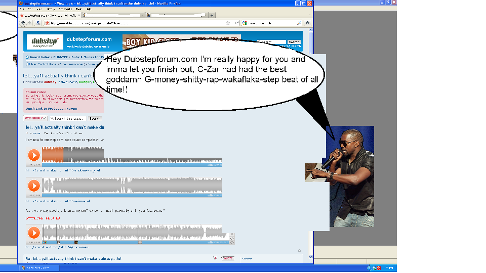
Task: Click the forum header Search button
Action: pyautogui.click(x=294, y=42)
